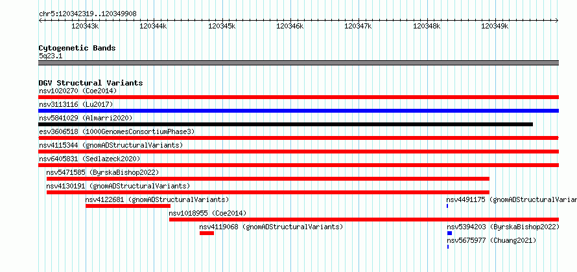This screenshot has width=577, height=272.
Task: Select the nsv5394203 blue marker
Action: 449,233
